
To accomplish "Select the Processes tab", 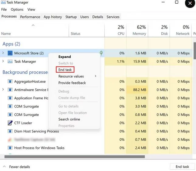I will 9,16.
